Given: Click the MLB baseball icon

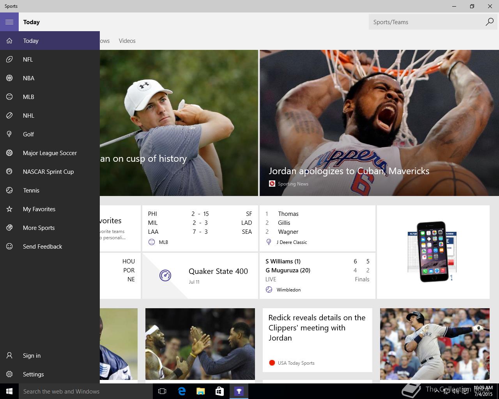Looking at the screenshot, I should pos(9,97).
